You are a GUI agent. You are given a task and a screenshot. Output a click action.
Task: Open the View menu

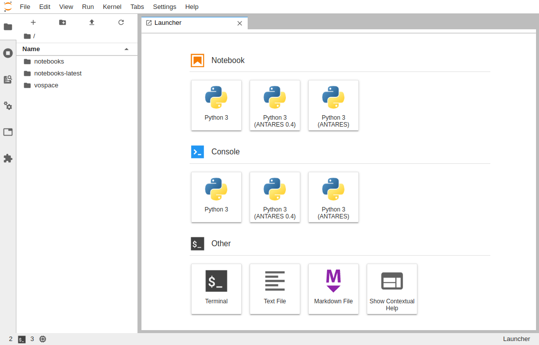point(66,7)
